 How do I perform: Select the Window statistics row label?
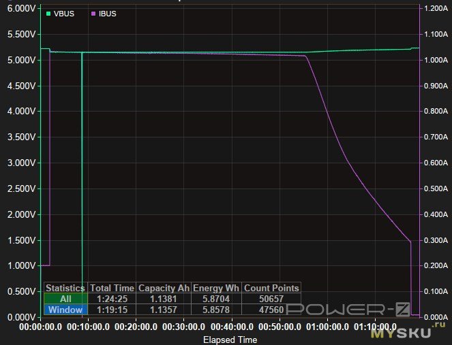coord(65,310)
